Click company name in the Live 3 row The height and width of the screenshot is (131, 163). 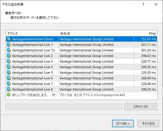(86, 61)
